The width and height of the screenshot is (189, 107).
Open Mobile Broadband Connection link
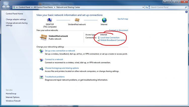113,40
